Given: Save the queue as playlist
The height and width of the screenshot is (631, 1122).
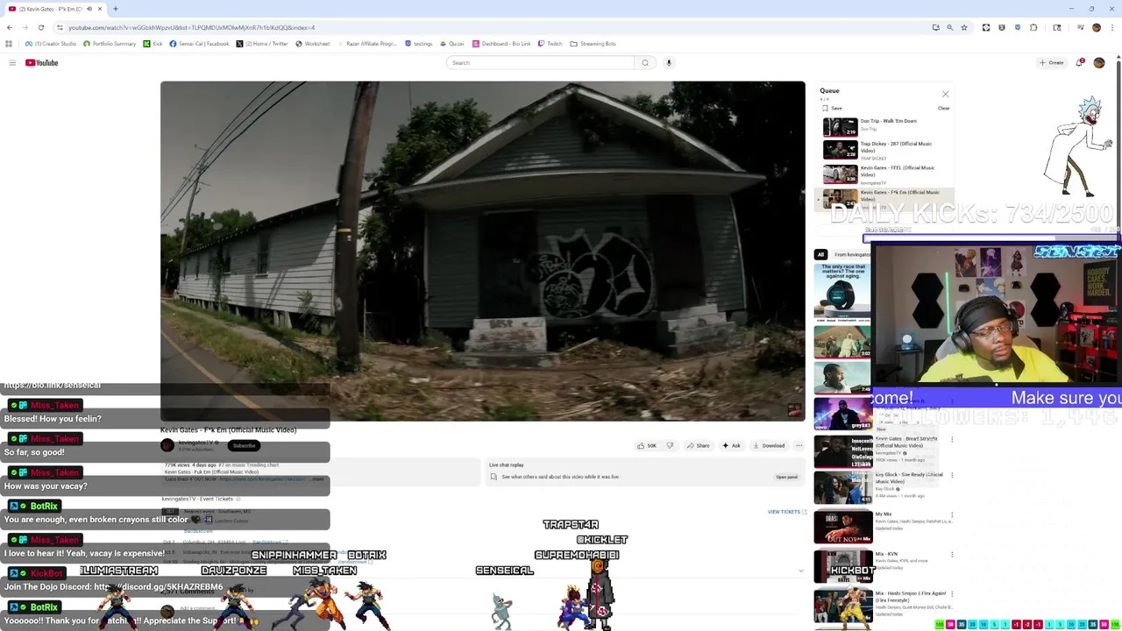Looking at the screenshot, I should point(832,108).
